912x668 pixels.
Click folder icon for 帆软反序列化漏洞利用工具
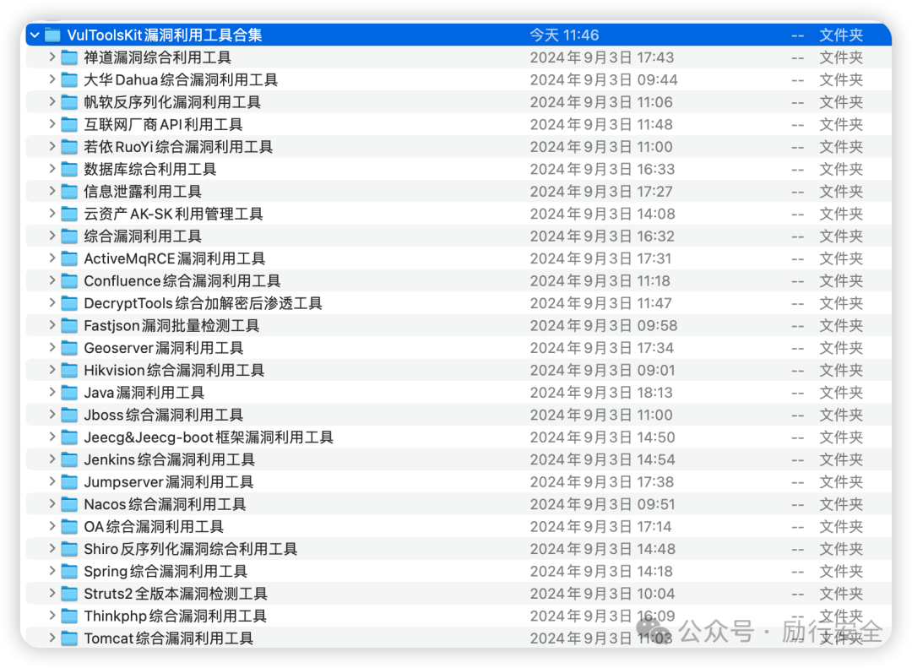point(69,102)
